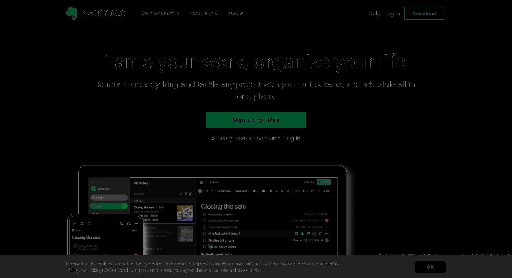Click the insert link icon

point(319,191)
